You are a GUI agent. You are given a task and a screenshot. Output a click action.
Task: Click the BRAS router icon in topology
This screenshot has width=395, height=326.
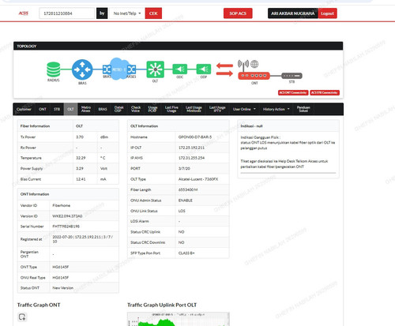[82, 69]
